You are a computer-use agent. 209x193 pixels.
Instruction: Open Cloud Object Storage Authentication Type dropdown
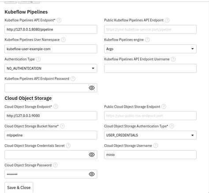tap(150, 135)
